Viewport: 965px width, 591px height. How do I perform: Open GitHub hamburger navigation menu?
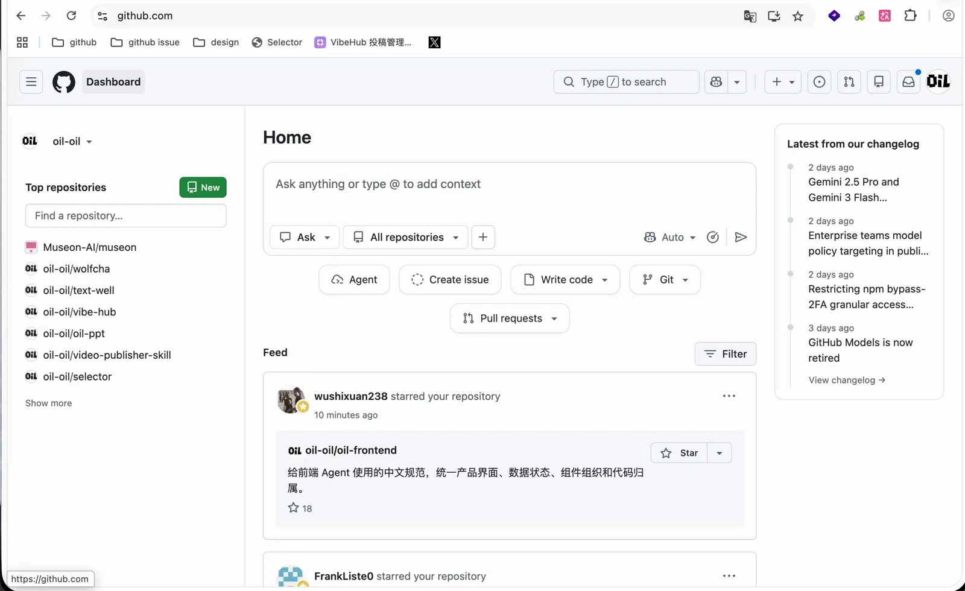tap(31, 82)
